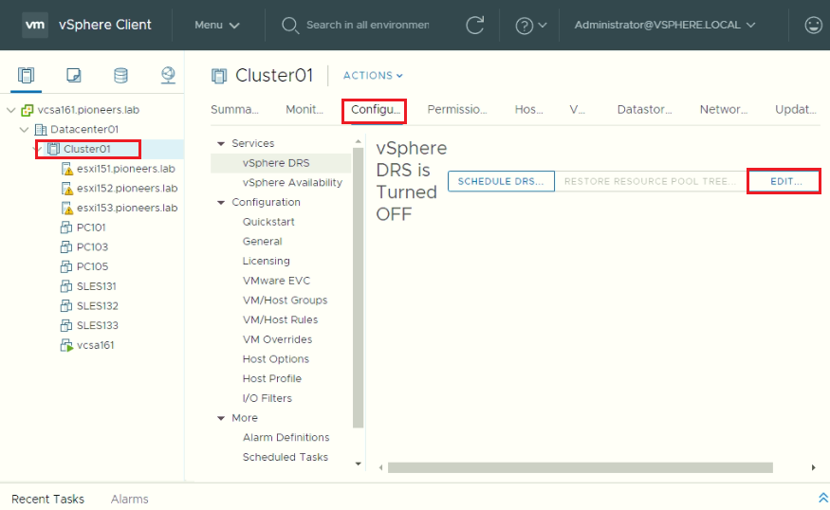Switch to the Hosts tab
The height and width of the screenshot is (510, 830).
click(x=528, y=110)
